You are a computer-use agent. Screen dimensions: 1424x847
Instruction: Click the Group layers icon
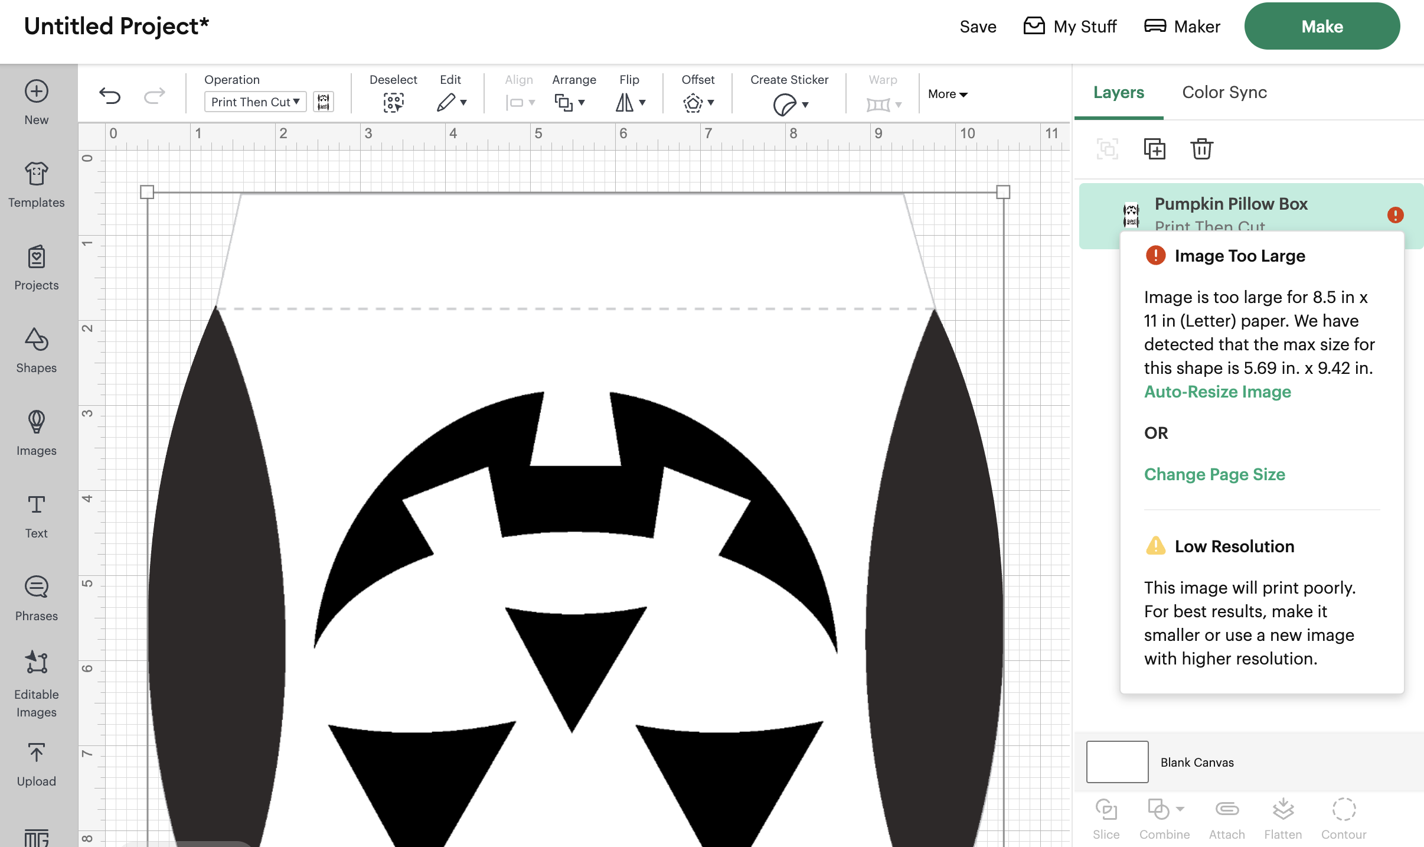1108,149
